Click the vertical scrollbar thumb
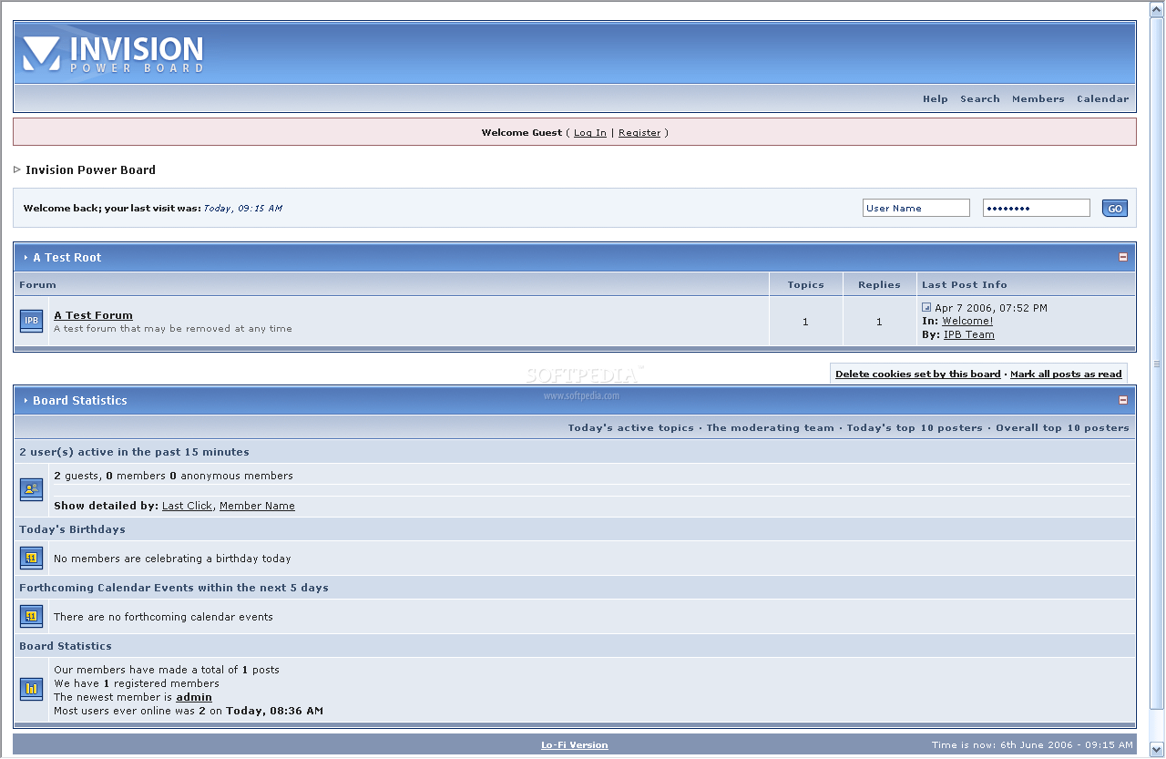Image resolution: width=1166 pixels, height=759 pixels. coord(1157,363)
